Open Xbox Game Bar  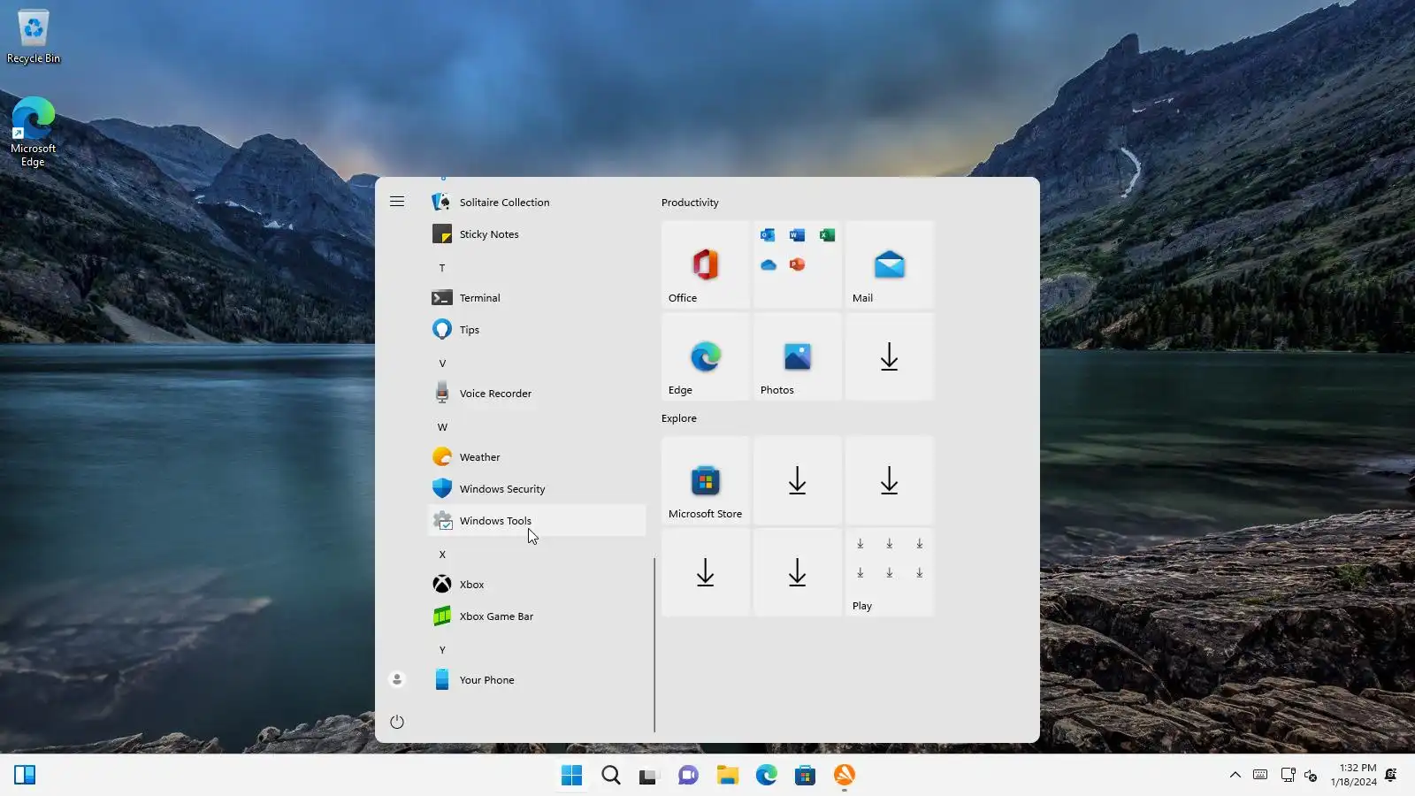536,616
